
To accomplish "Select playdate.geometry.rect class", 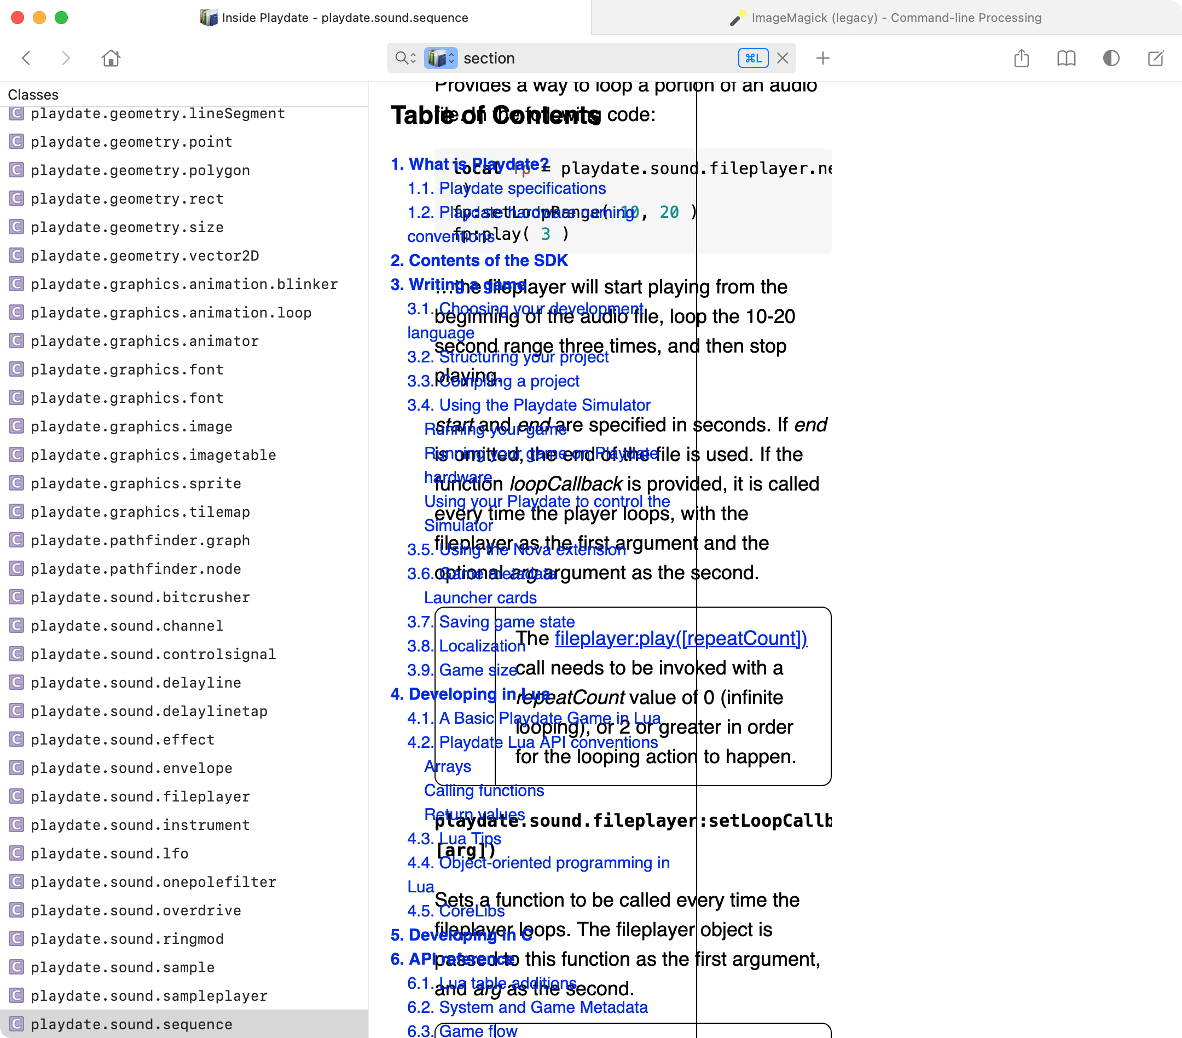I will [x=184, y=199].
